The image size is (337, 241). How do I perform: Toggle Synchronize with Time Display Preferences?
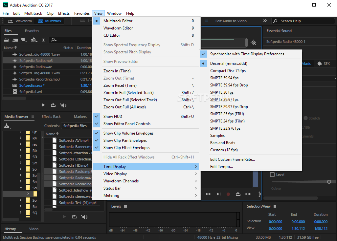click(250, 54)
